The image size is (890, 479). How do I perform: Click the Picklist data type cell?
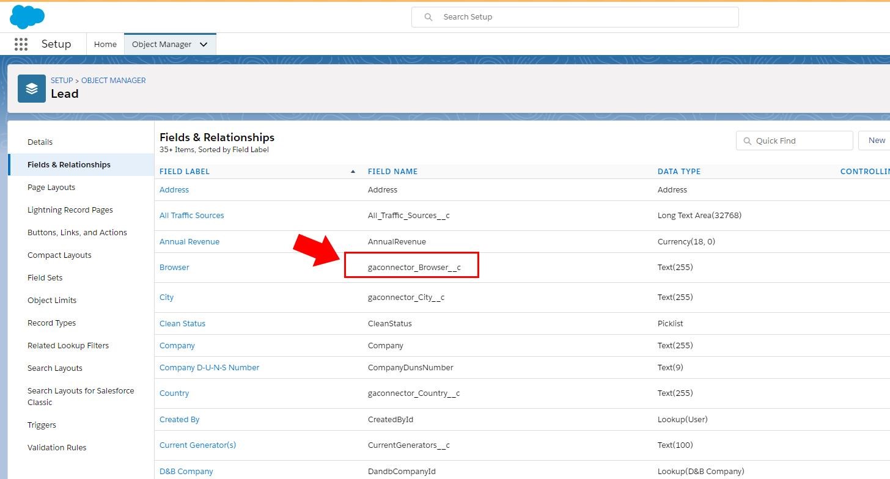click(x=671, y=324)
